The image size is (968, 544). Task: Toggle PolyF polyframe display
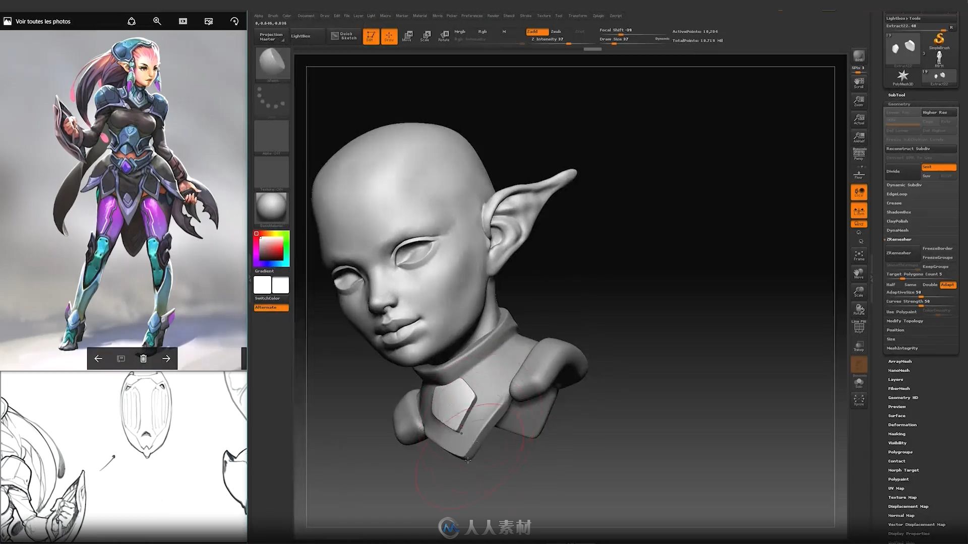[x=859, y=327]
